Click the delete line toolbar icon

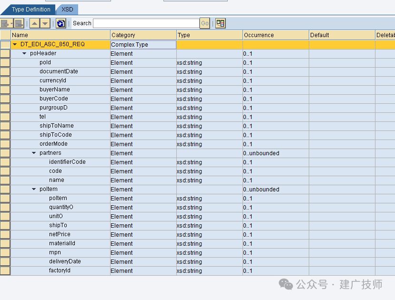[x=19, y=23]
